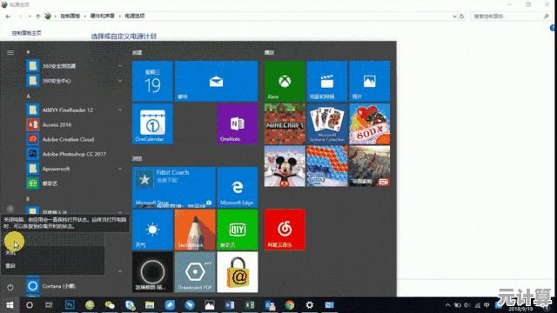The width and height of the screenshot is (557, 313).
Task: Choose Restart in the power menu
Action: (x=52, y=266)
